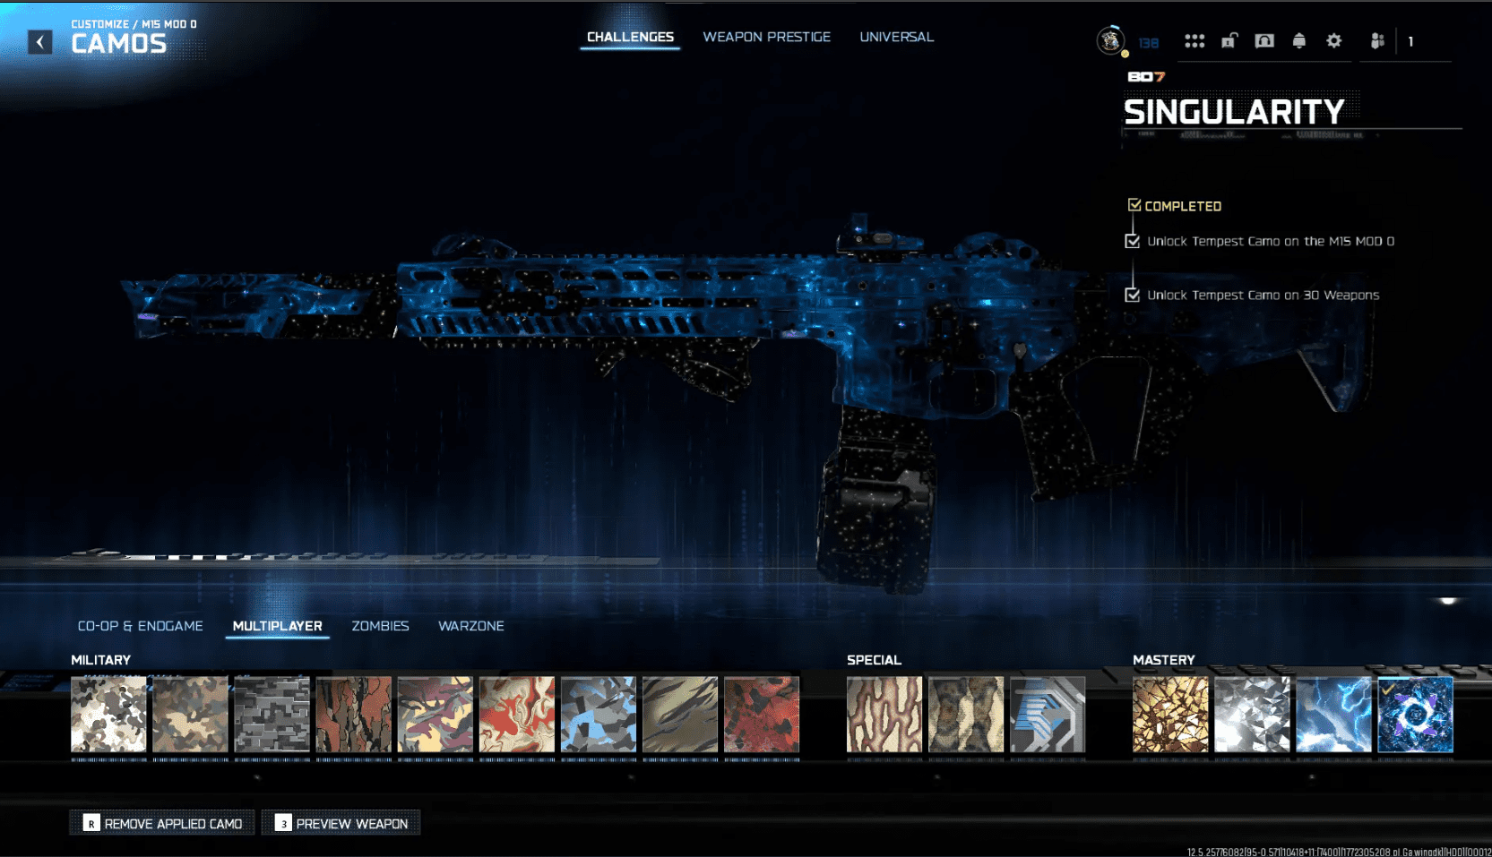Click Remove Applied Camo button
This screenshot has width=1492, height=857.
tap(162, 823)
